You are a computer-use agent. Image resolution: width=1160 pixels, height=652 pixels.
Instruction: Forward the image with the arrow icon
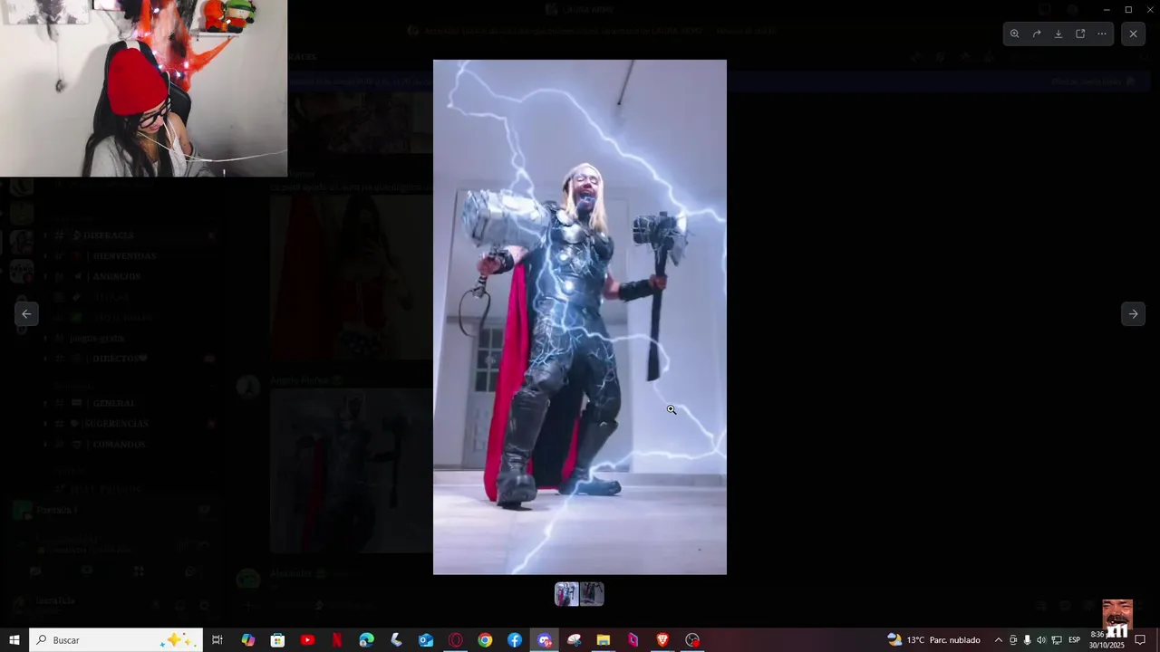[1037, 34]
